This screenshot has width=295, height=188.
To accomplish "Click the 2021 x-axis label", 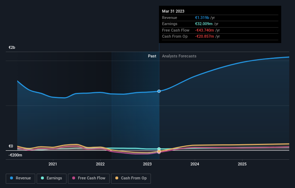I will click(x=53, y=164).
